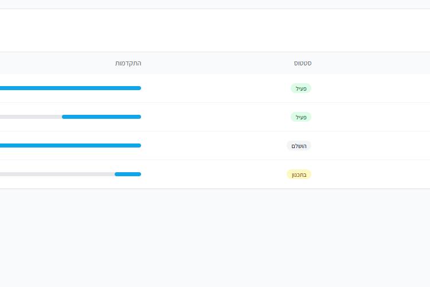The image size is (430, 287).
Task: Select the first table row marked פעיל
Action: (x=215, y=88)
